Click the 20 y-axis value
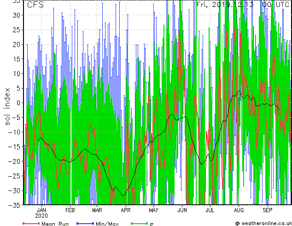This screenshot has width=292, height=226. click(17, 44)
